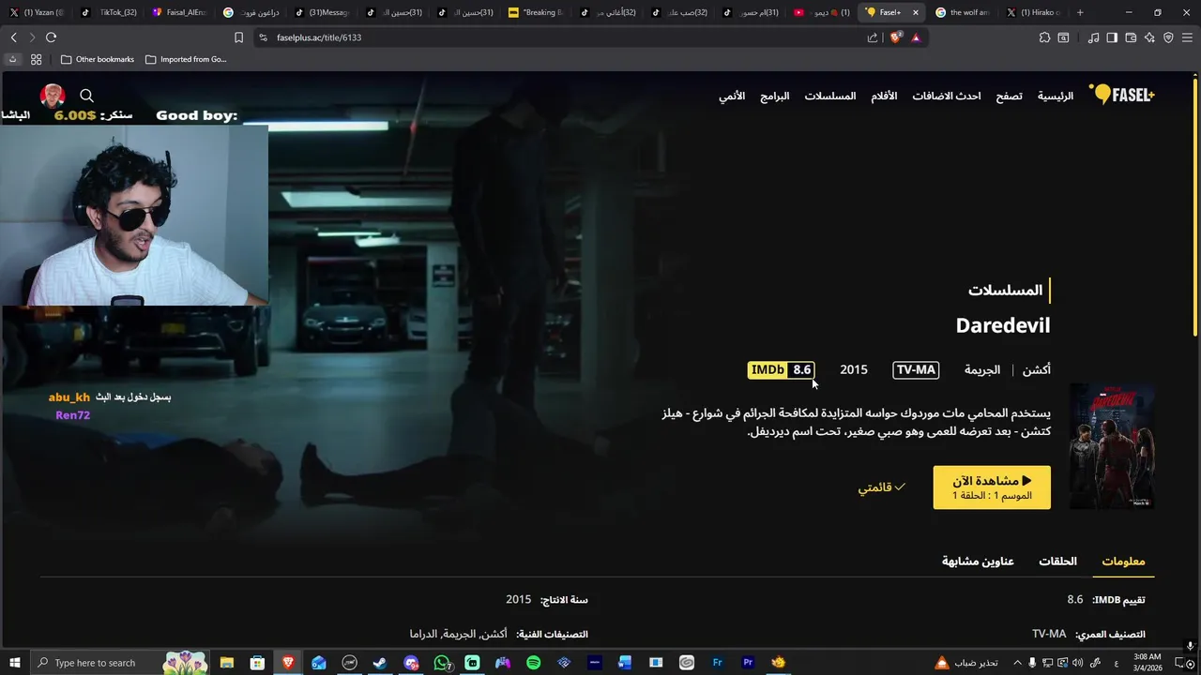Image resolution: width=1201 pixels, height=675 pixels.
Task: Open تصفح in the site navigation
Action: pyautogui.click(x=1009, y=96)
